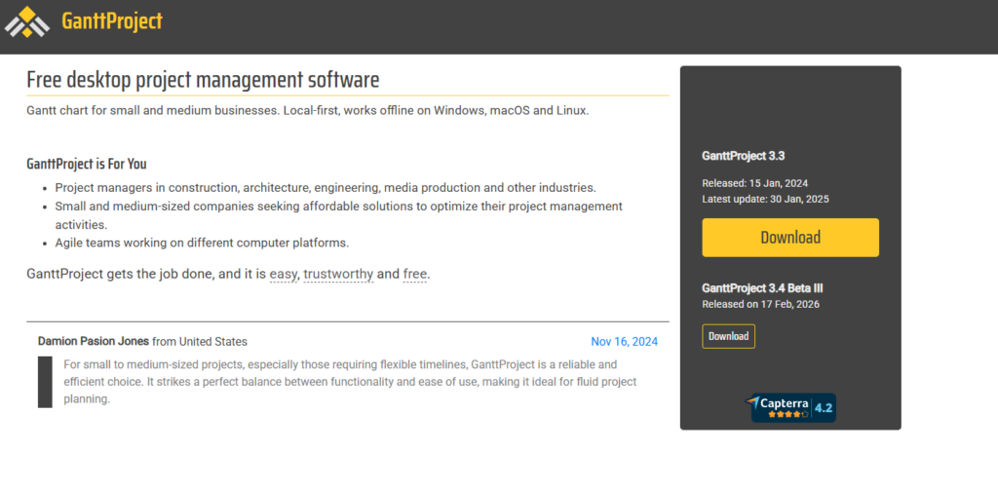Click the tagline about Gantt chart for small businesses
Image resolution: width=998 pixels, height=488 pixels.
308,110
